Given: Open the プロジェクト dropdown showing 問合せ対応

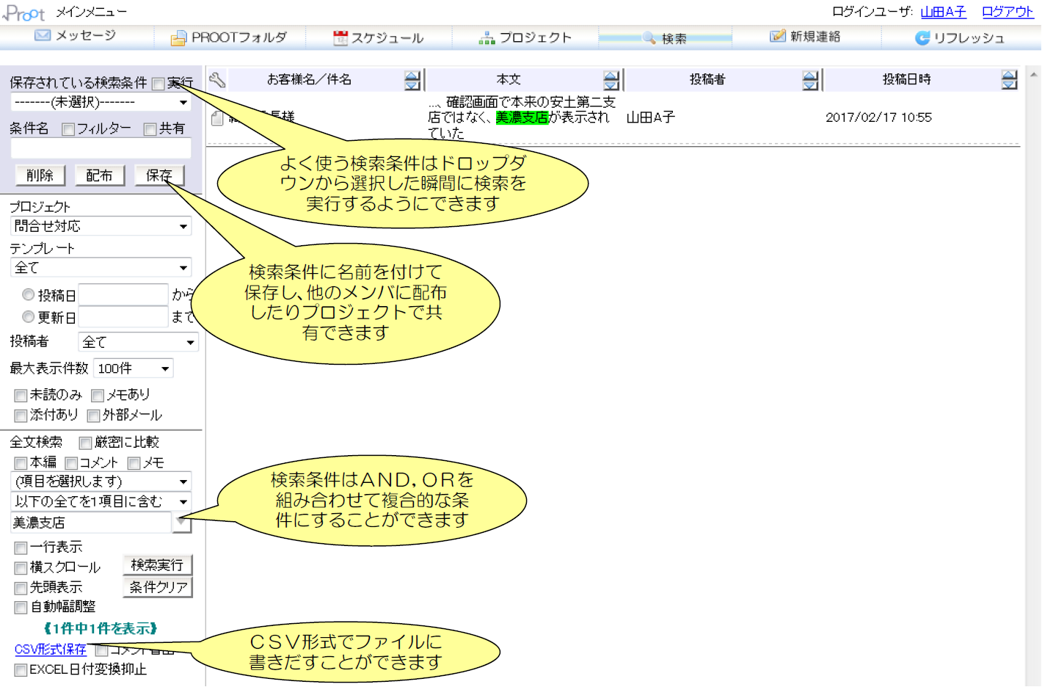Looking at the screenshot, I should pyautogui.click(x=101, y=226).
